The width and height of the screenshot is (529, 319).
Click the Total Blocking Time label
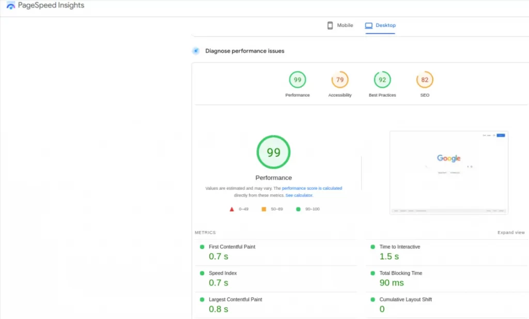pyautogui.click(x=400, y=273)
